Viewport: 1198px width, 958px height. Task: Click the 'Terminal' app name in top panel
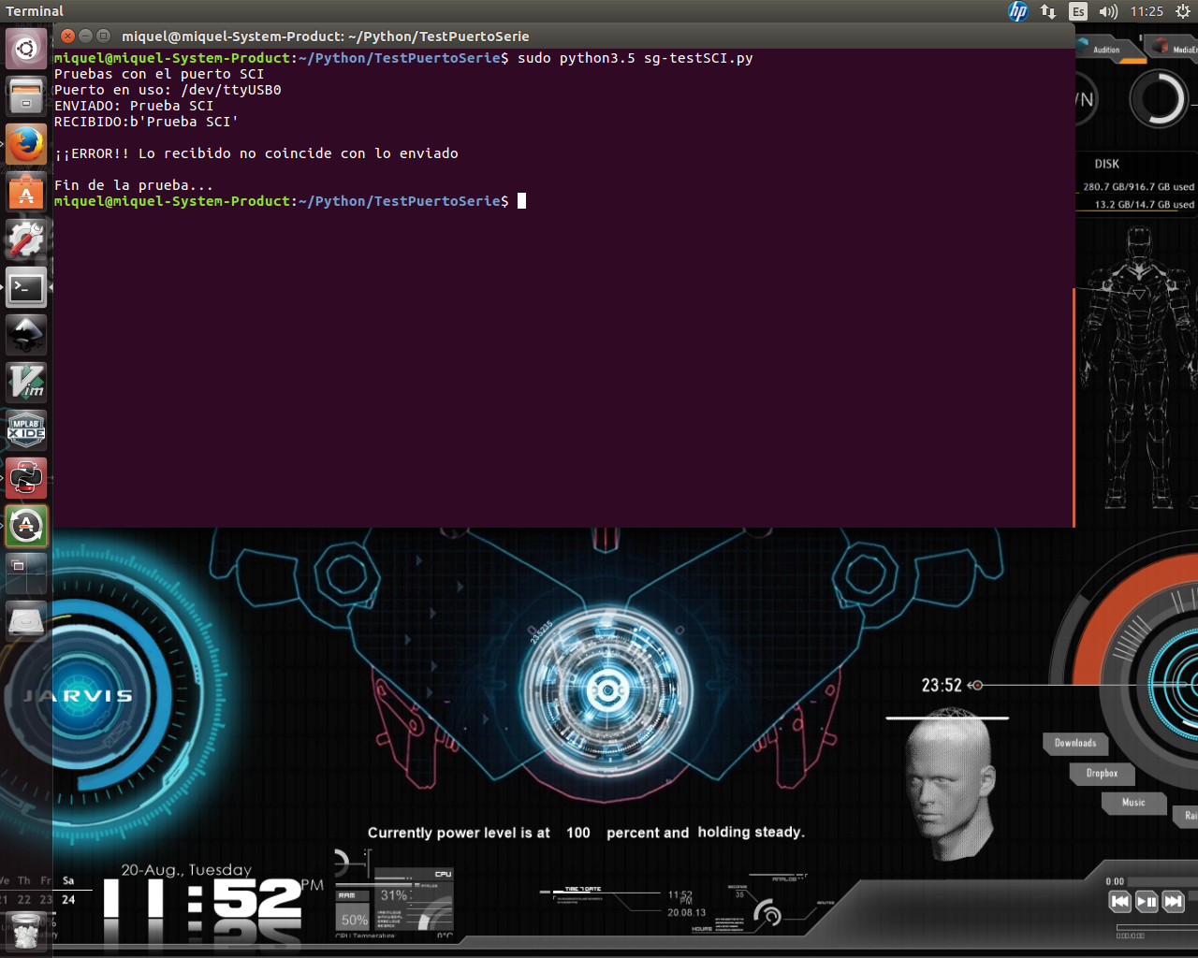35,11
